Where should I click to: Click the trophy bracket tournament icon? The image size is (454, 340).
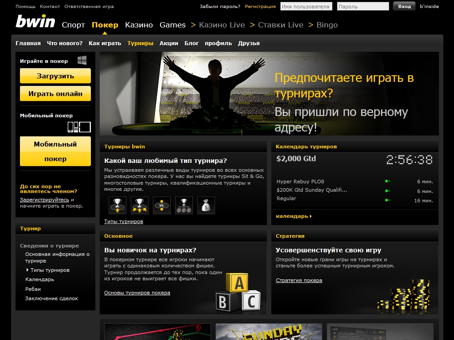184,205
